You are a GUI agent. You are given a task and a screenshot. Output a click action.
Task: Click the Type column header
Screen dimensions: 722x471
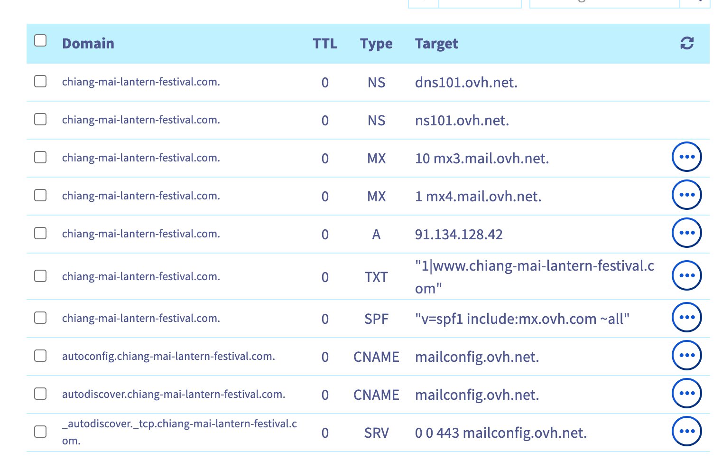(x=376, y=44)
